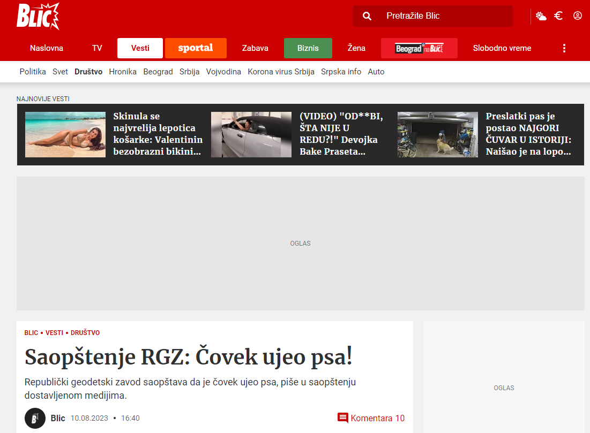Viewport: 590px width, 433px height.
Task: Open the beach bikini photo thumbnail
Action: [x=65, y=134]
